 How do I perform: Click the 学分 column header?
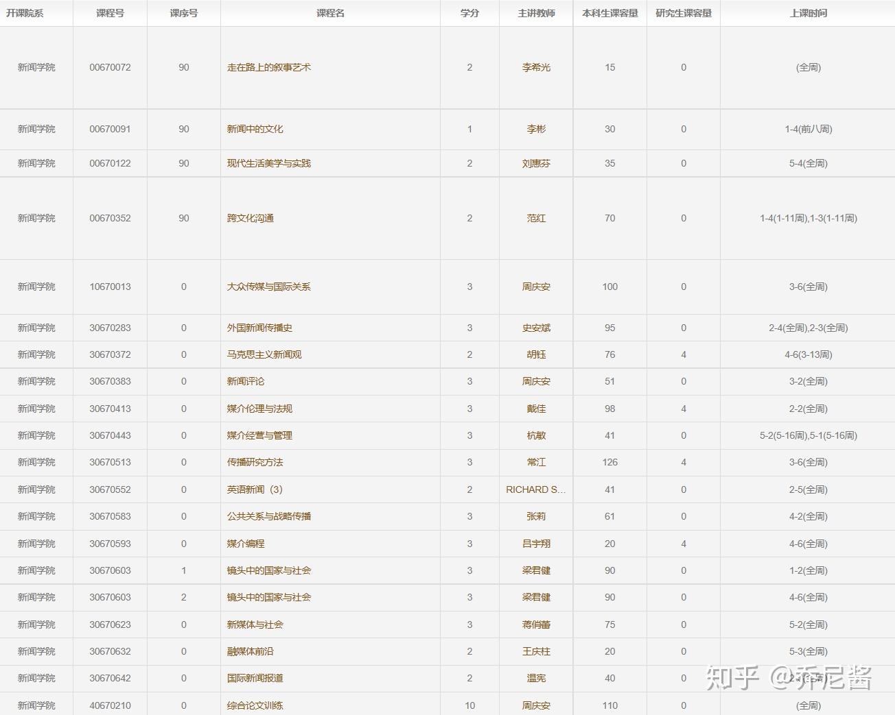pyautogui.click(x=469, y=12)
